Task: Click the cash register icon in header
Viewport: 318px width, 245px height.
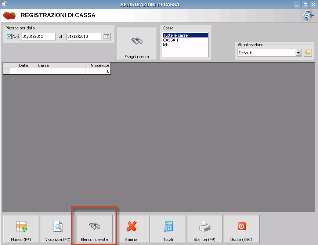Action: pos(308,15)
